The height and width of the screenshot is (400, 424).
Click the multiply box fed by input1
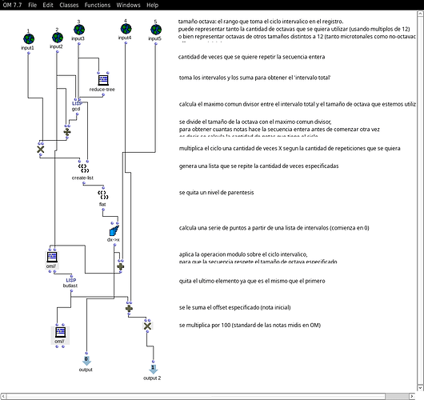point(41,149)
